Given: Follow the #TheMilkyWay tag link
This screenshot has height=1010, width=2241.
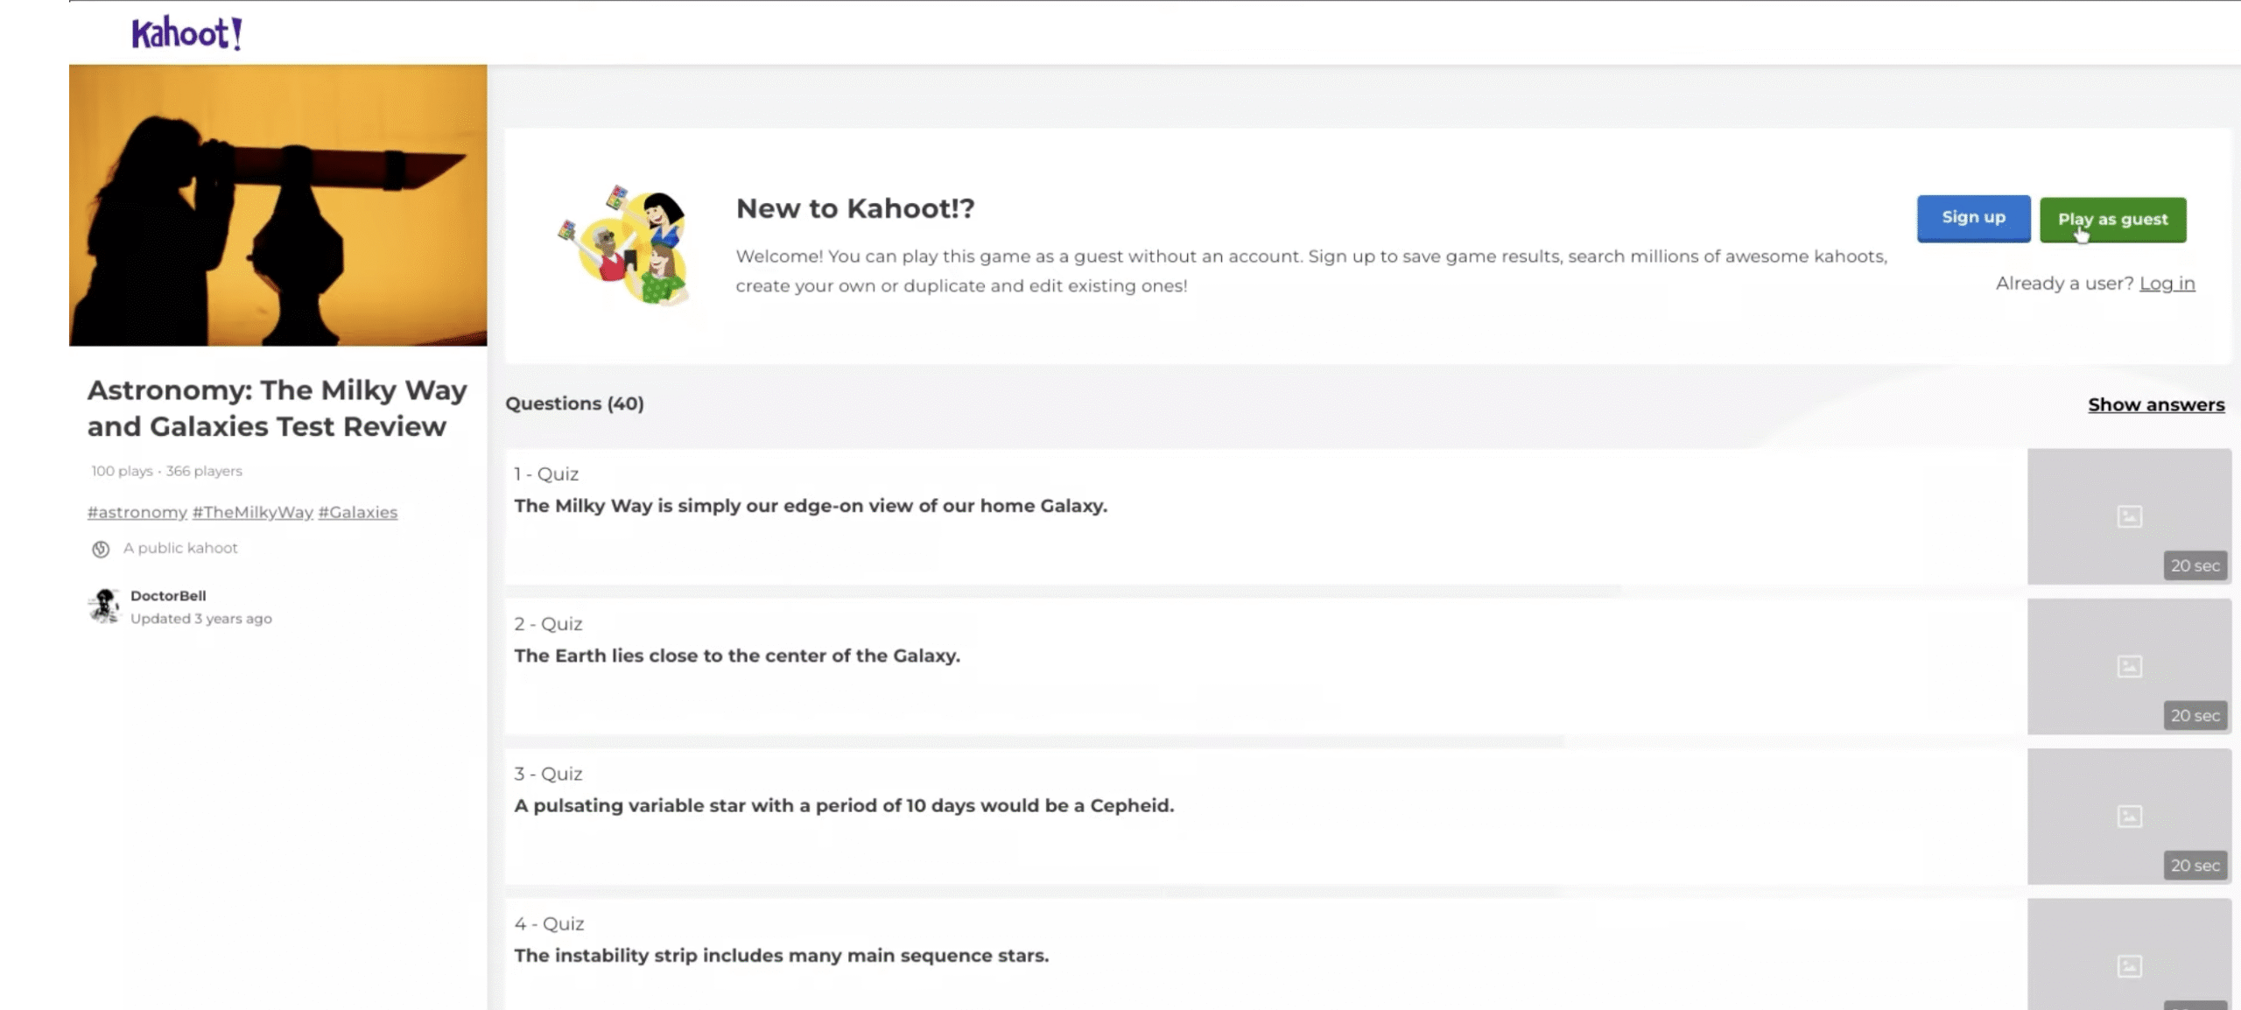Looking at the screenshot, I should point(252,512).
